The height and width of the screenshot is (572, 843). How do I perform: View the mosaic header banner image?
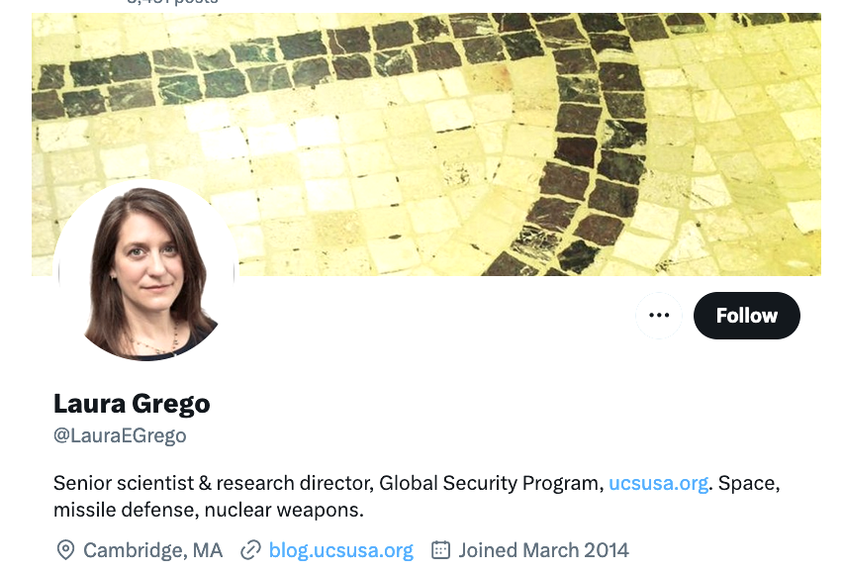point(425,144)
